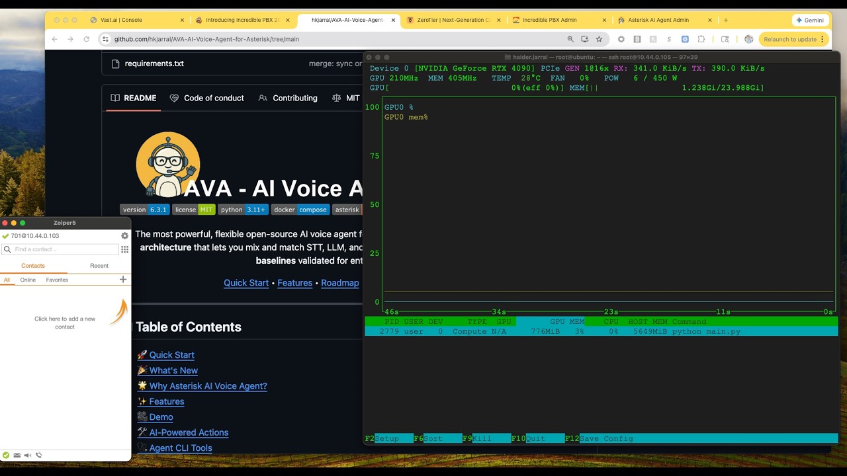The height and width of the screenshot is (476, 847).
Task: Select the MIT license tab
Action: (345, 98)
